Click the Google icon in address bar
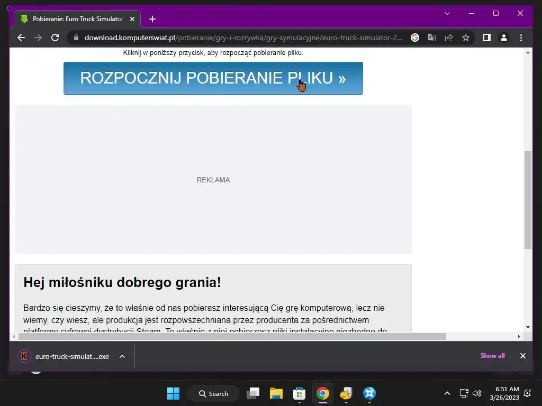The width and height of the screenshot is (542, 406). click(x=415, y=38)
